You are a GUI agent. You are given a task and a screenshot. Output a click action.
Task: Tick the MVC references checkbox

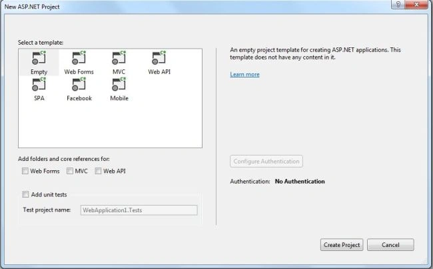(70, 171)
